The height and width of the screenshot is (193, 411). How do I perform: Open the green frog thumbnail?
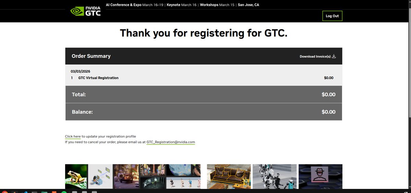[x=76, y=176]
